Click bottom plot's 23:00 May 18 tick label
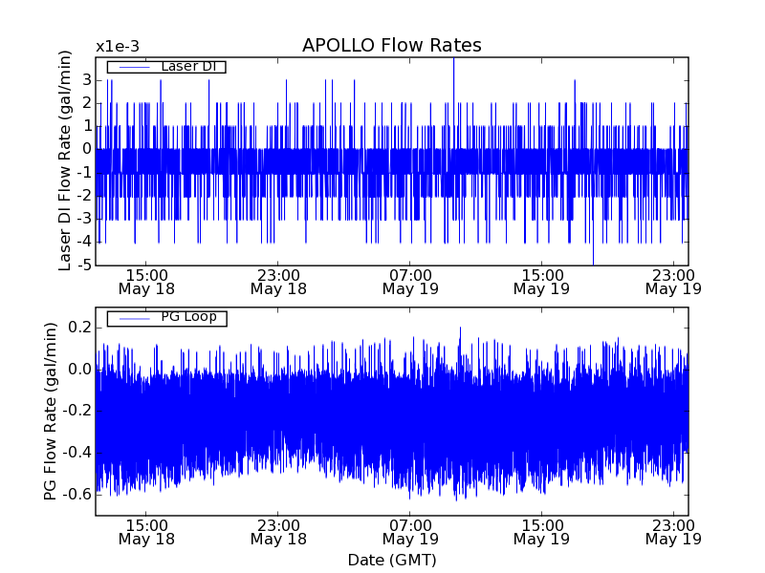Image resolution: width=765 pixels, height=573 pixels. point(277,531)
